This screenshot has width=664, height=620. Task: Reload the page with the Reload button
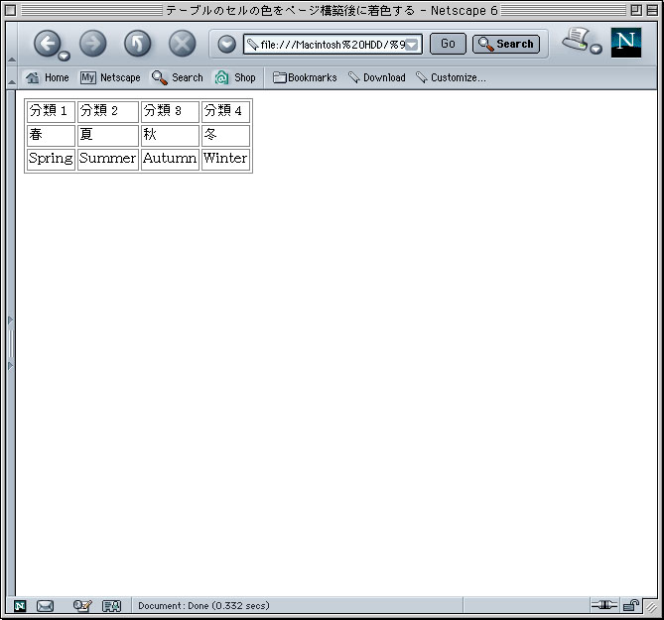pyautogui.click(x=138, y=44)
